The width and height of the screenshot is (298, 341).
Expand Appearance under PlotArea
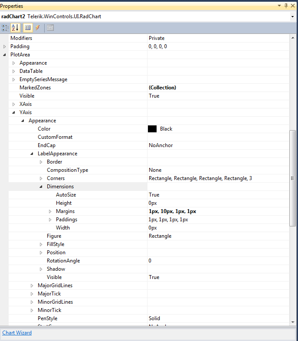(14, 63)
